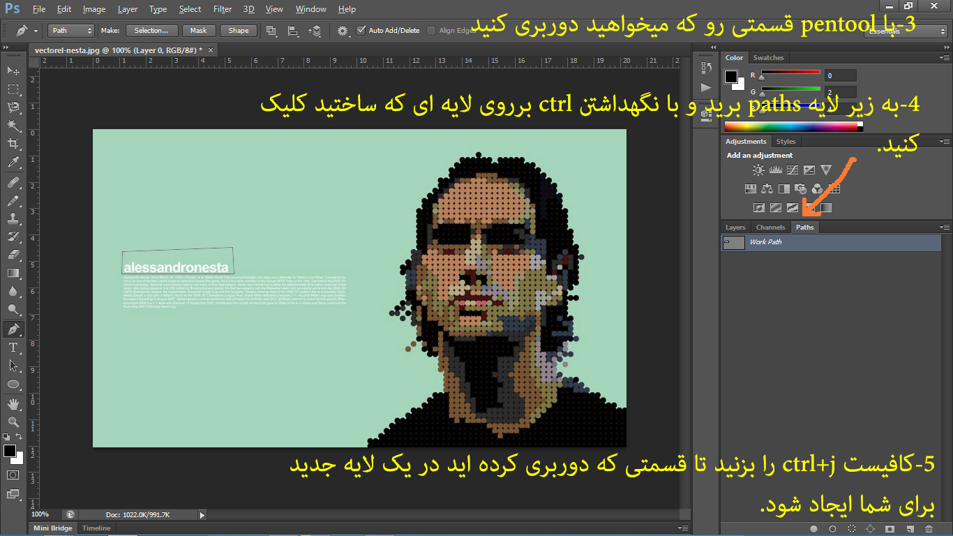This screenshot has height=536, width=953.
Task: Open the path operations dropdown
Action: pyautogui.click(x=271, y=31)
